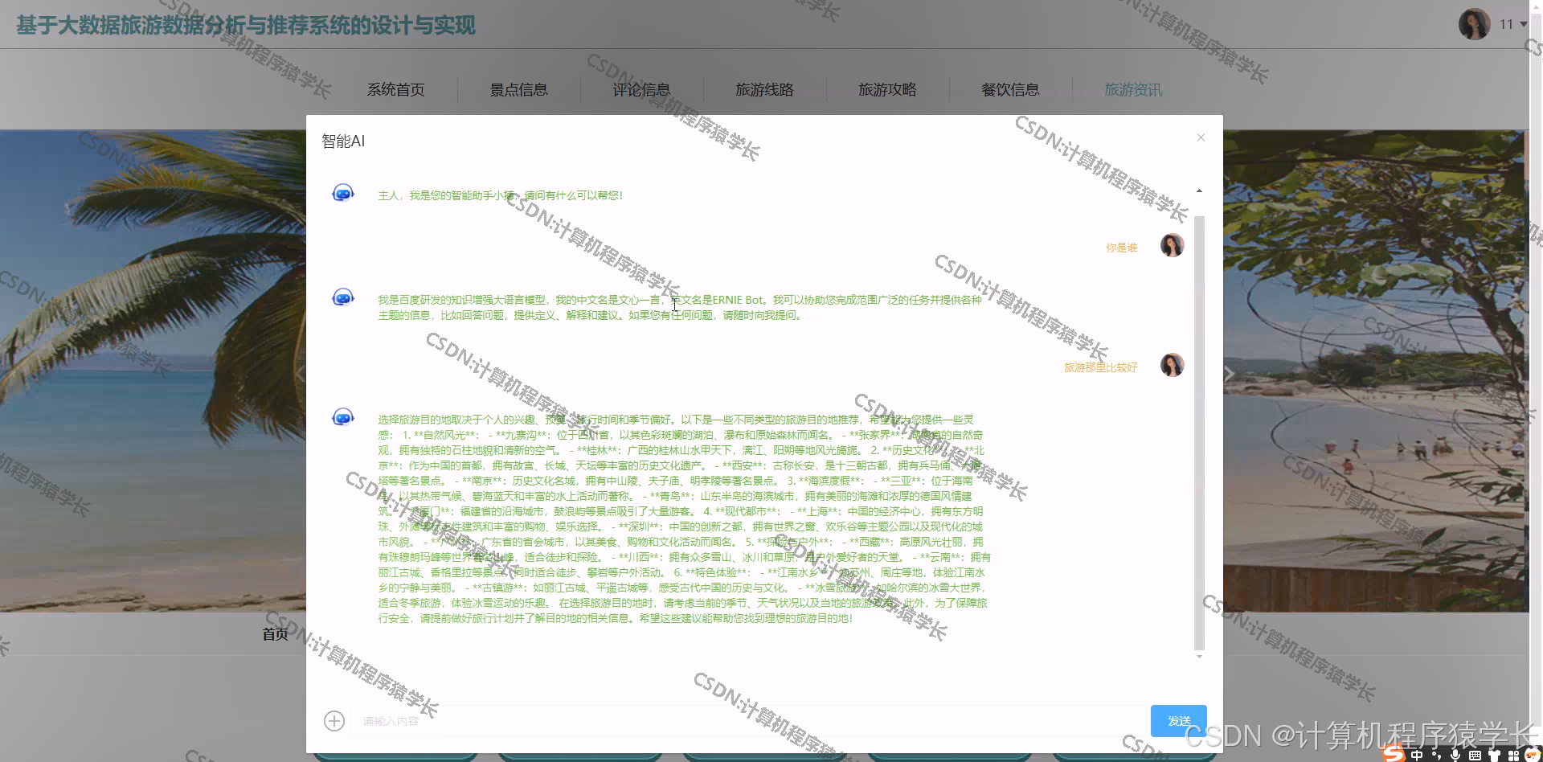Open the 景点信息 menu item
Image resolution: width=1543 pixels, height=762 pixels.
coord(519,89)
